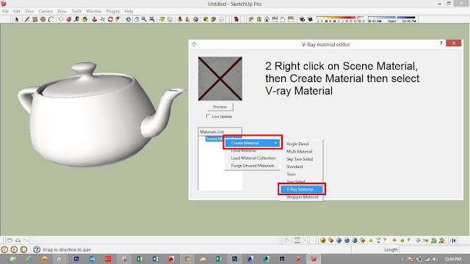Screen dimensions: 470x264
Task: Select V-Ray Material entry
Action: coord(302,189)
